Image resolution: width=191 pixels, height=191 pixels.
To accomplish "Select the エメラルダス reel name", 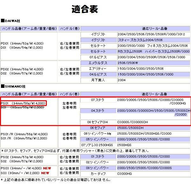I will pyautogui.click(x=98, y=63).
